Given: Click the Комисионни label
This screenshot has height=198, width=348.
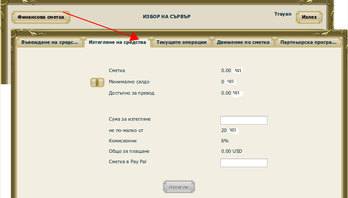Looking at the screenshot, I should 122,141.
